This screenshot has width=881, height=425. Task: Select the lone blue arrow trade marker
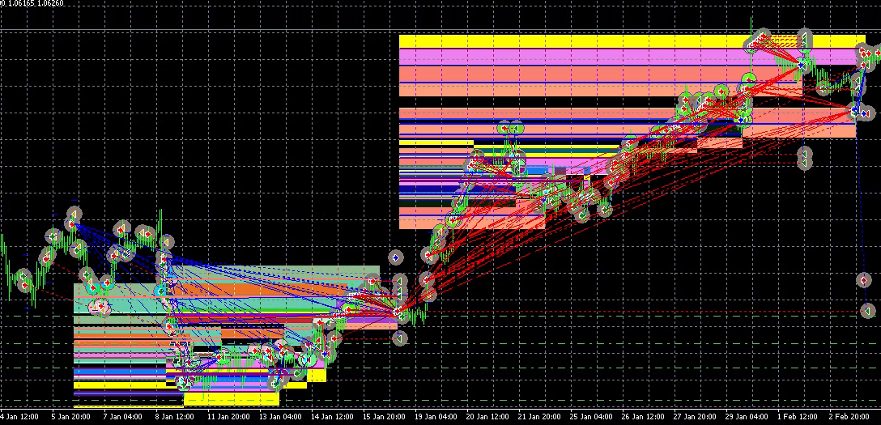(x=396, y=257)
